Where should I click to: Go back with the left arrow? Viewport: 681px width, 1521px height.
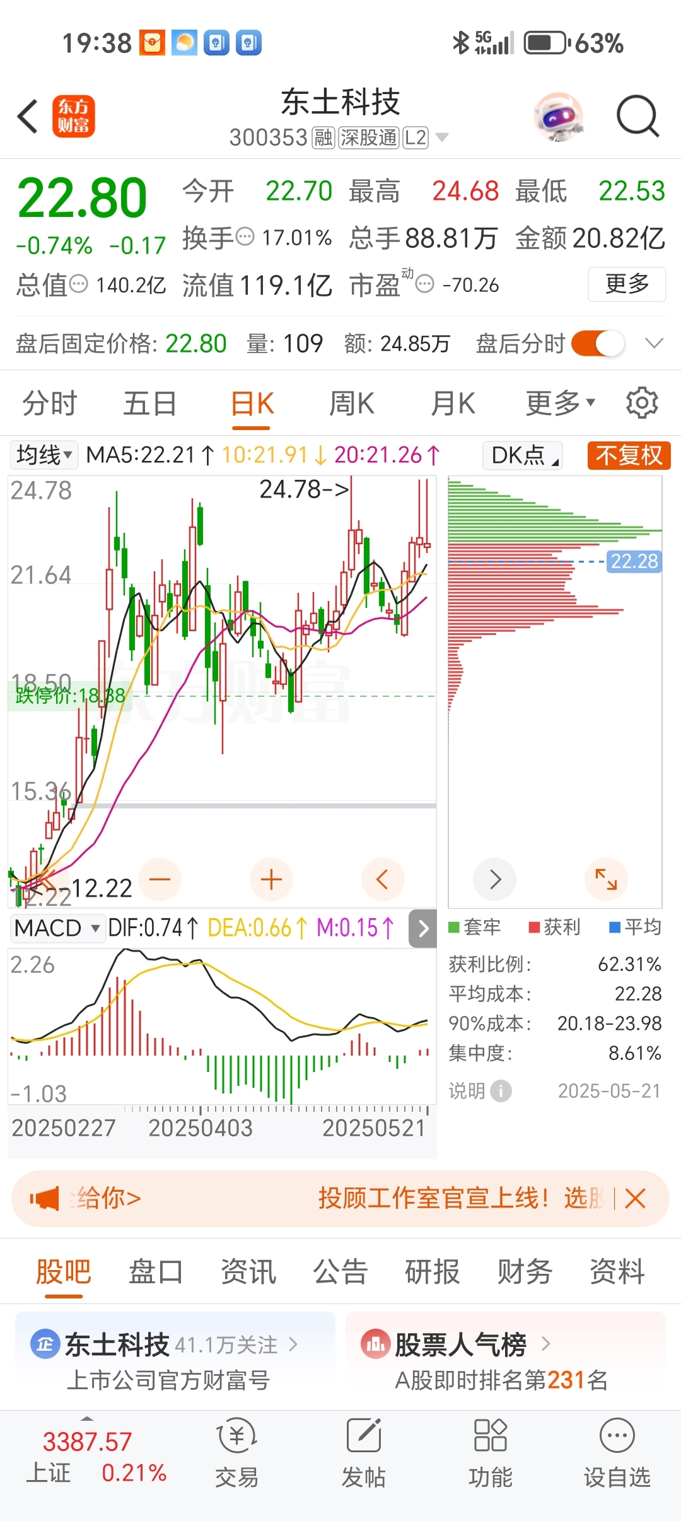pyautogui.click(x=28, y=116)
